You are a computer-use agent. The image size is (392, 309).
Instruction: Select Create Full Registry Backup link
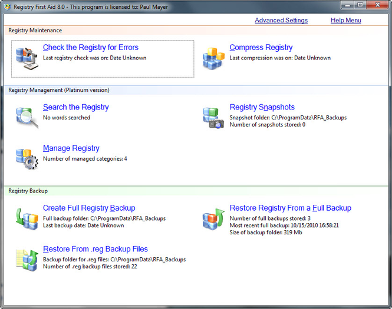(89, 208)
